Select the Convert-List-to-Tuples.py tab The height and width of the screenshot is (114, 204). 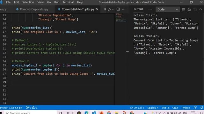coord(78,9)
